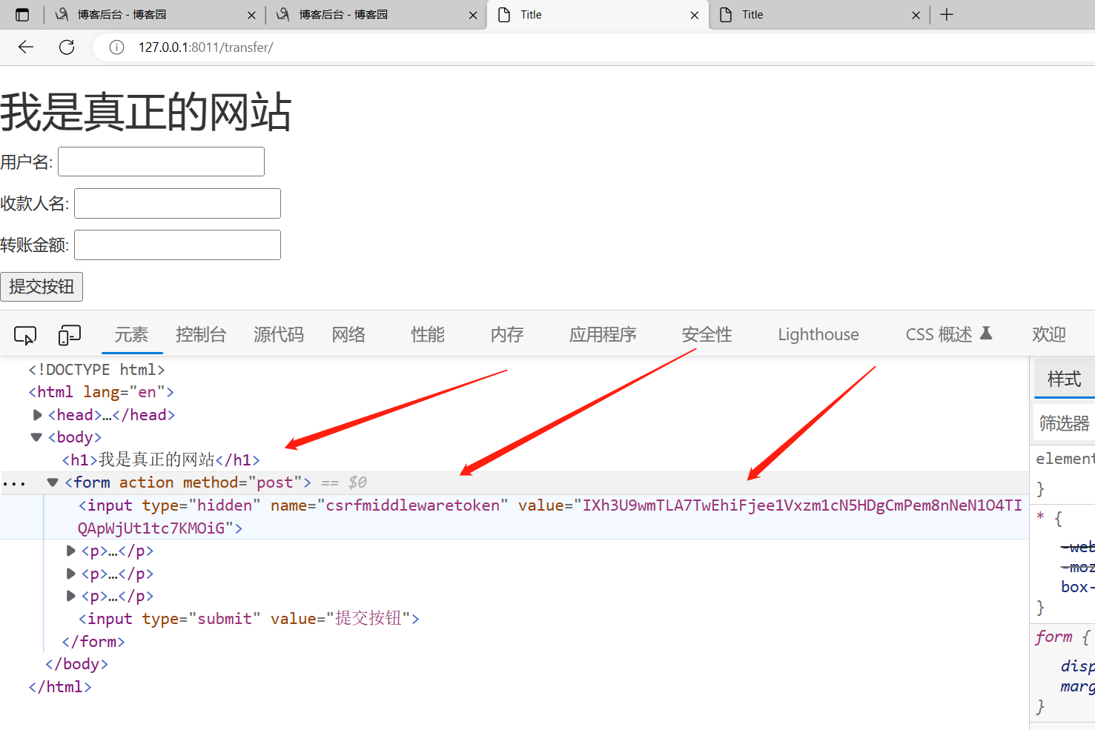Select the closing /form tag line
This screenshot has height=730, width=1095.
tap(93, 642)
